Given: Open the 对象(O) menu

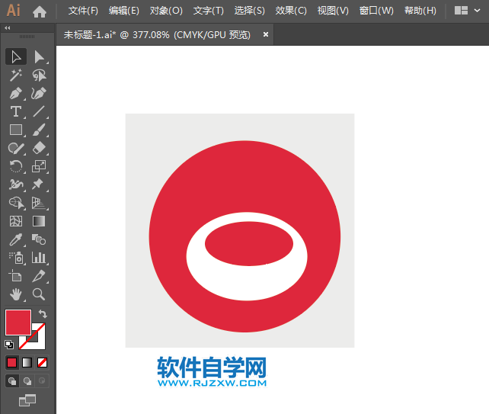Looking at the screenshot, I should 166,11.
